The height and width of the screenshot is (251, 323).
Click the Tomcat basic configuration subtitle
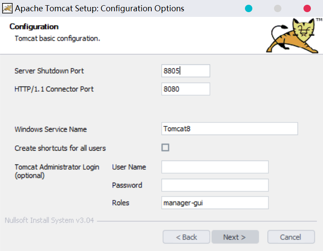[x=57, y=39]
